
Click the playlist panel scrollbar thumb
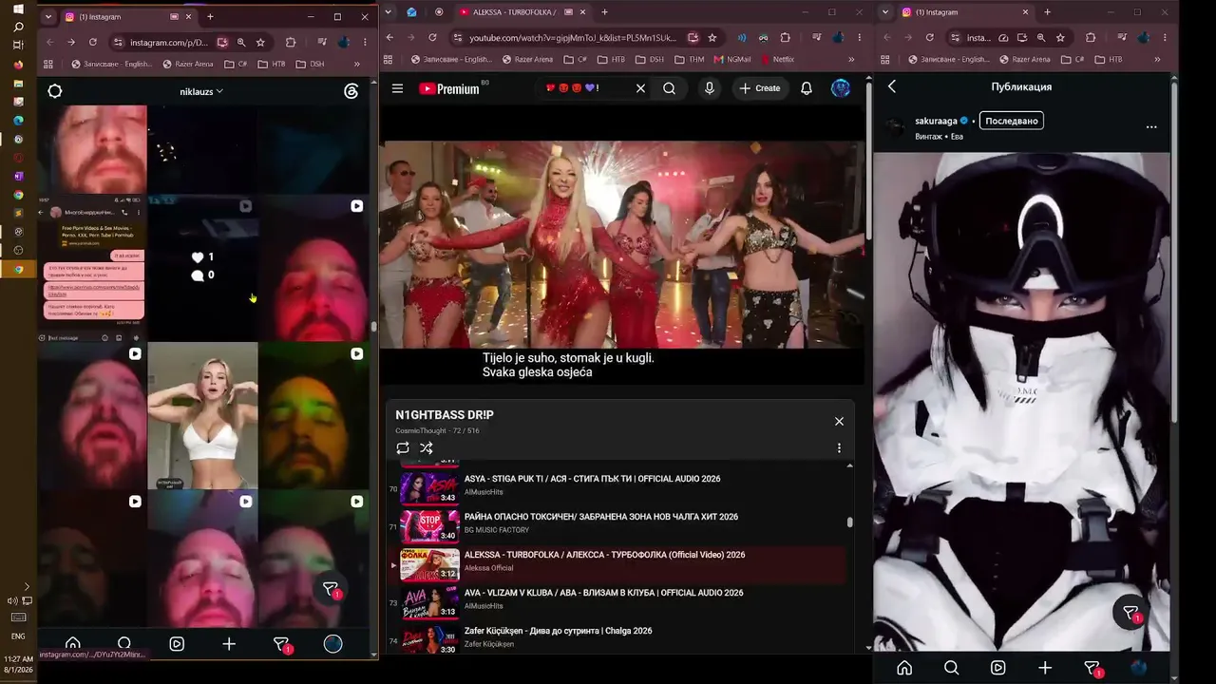(x=849, y=522)
